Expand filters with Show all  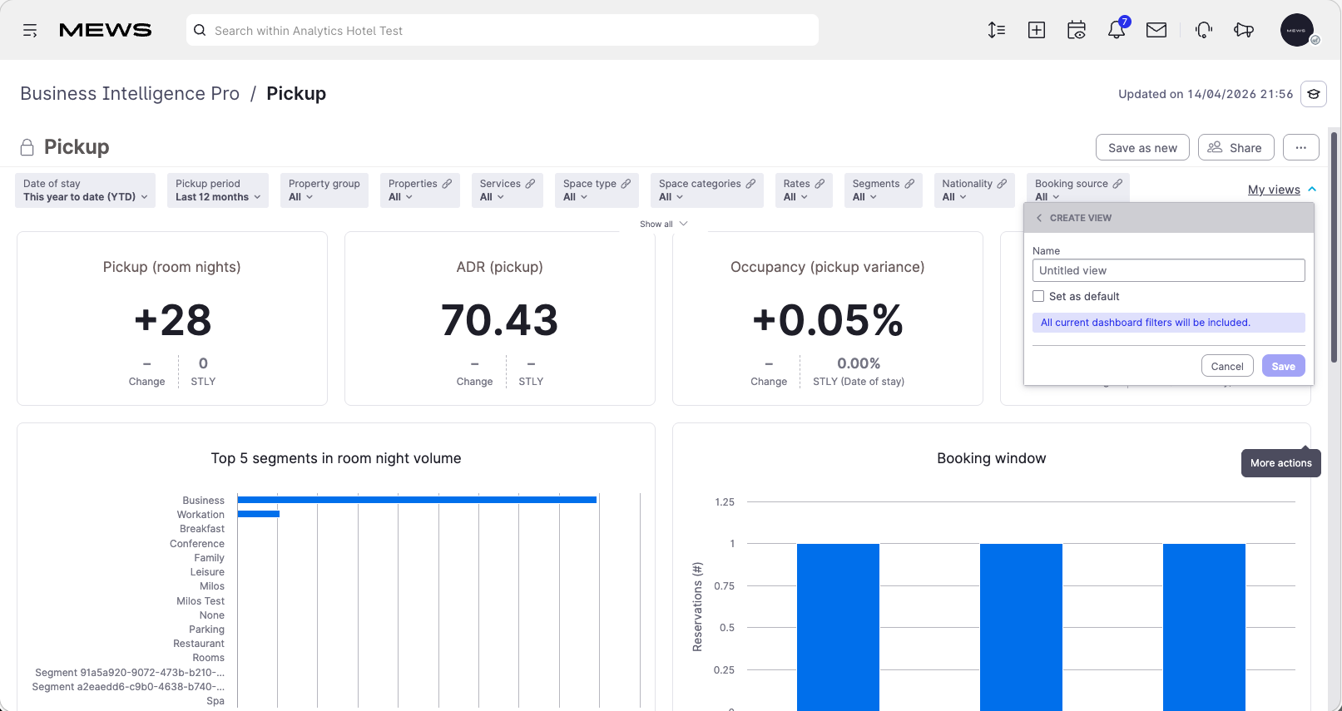pyautogui.click(x=663, y=224)
